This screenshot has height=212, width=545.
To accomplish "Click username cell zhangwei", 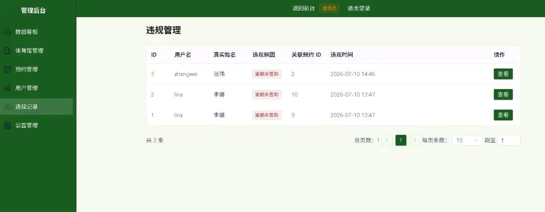I will (x=186, y=74).
